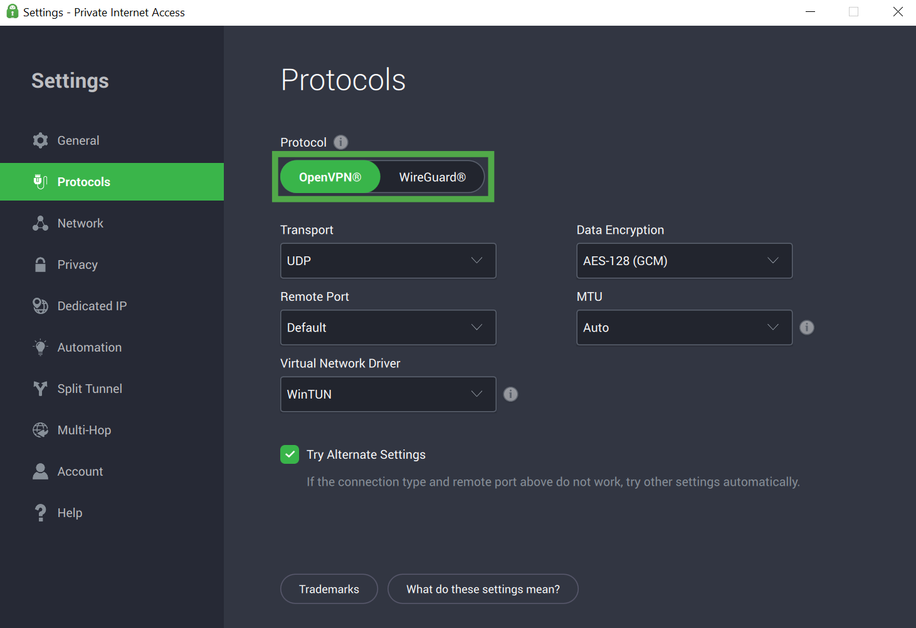Expand the Data Encryption dropdown

click(684, 261)
